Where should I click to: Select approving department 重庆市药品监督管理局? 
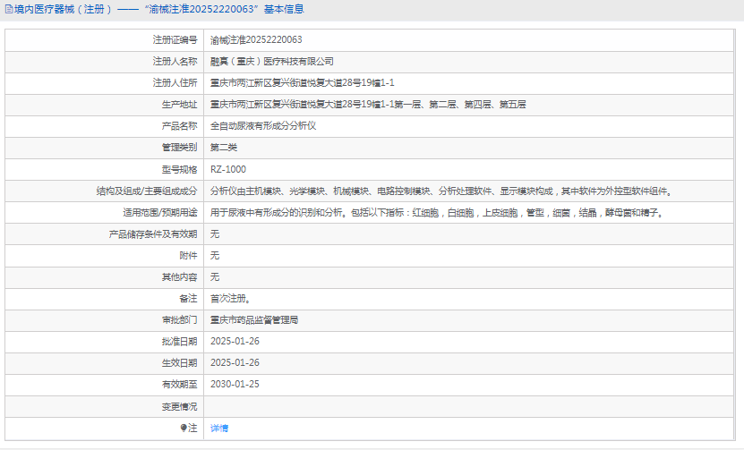tap(254, 320)
